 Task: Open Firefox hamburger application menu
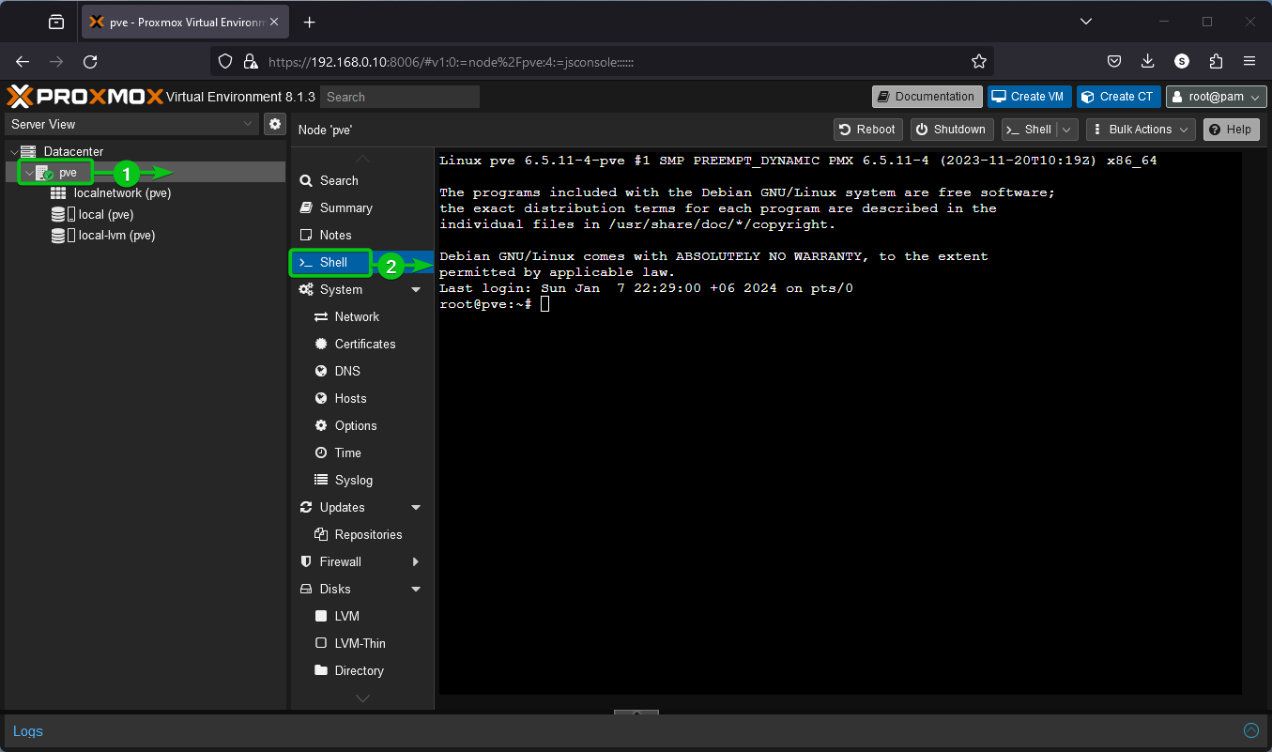(1249, 61)
